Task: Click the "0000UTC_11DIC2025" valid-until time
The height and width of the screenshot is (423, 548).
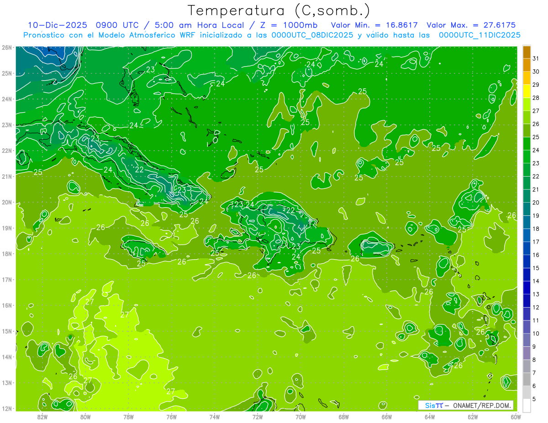Action: pyautogui.click(x=479, y=35)
